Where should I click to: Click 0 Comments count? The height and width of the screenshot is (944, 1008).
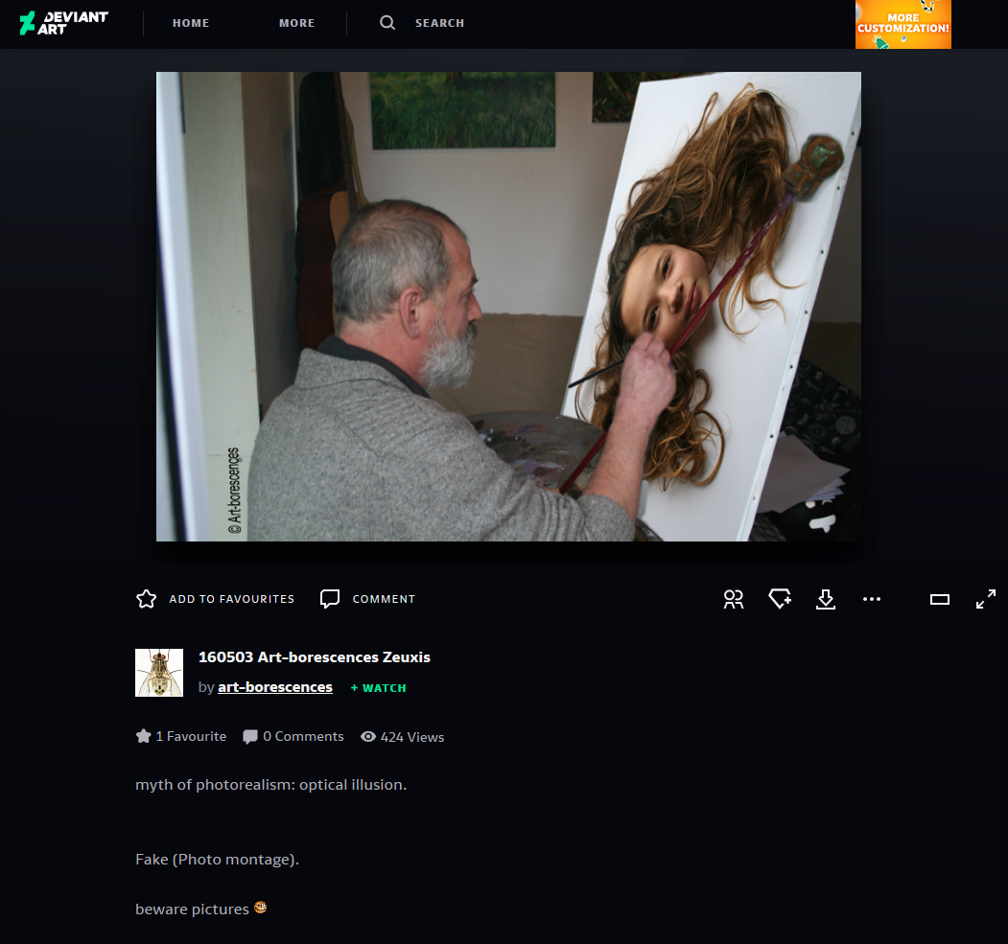tap(303, 737)
